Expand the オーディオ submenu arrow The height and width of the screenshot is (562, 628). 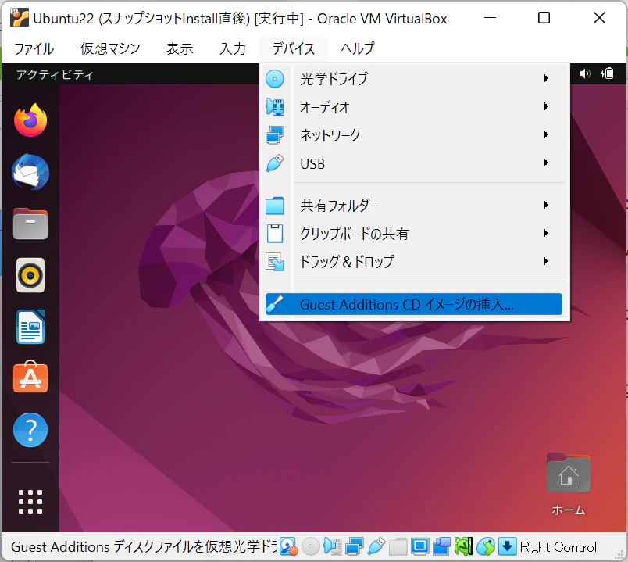click(x=545, y=106)
